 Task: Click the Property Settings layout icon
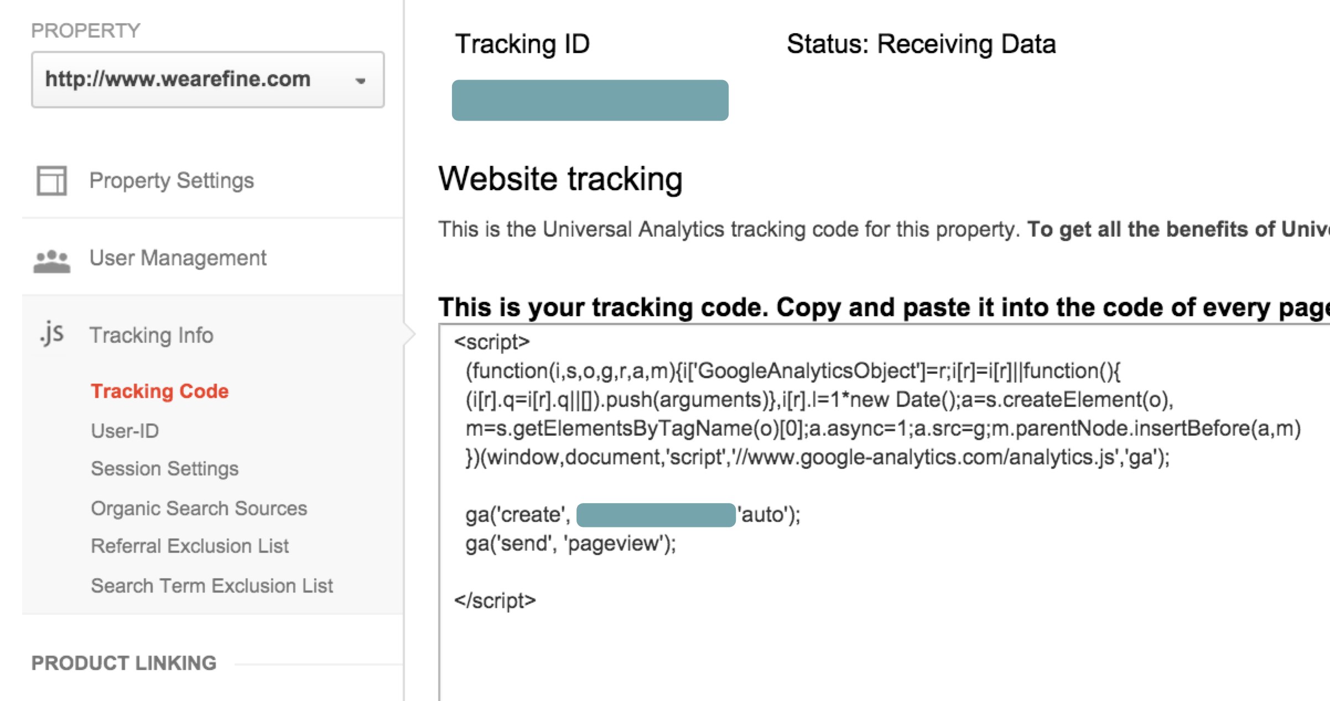coord(52,180)
